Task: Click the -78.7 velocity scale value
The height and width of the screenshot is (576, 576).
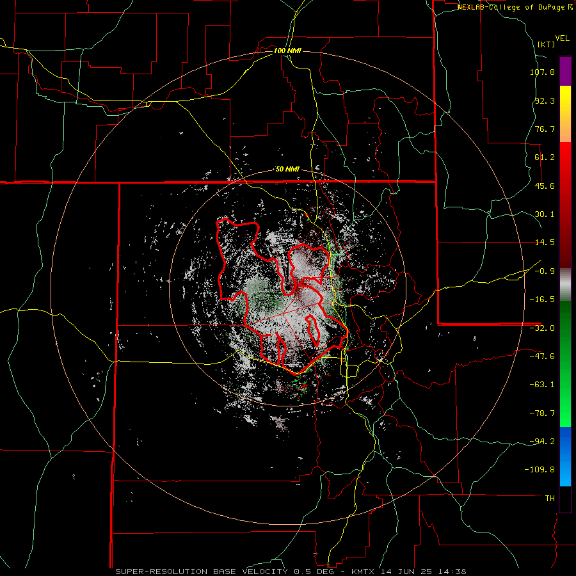Action: pyautogui.click(x=542, y=413)
